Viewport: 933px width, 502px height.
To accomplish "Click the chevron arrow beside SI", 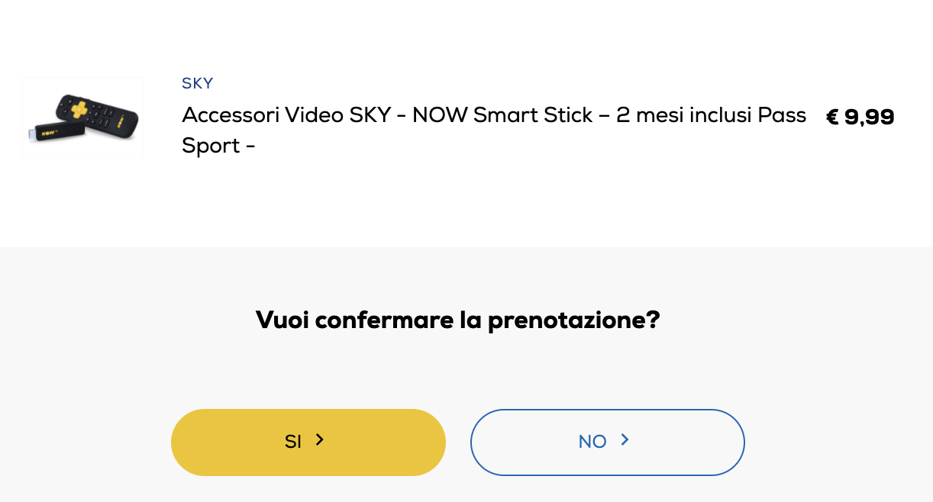I will point(320,440).
